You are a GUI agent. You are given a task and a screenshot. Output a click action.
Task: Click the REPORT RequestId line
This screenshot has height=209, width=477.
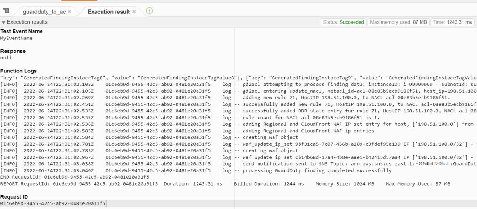[x=225, y=184]
